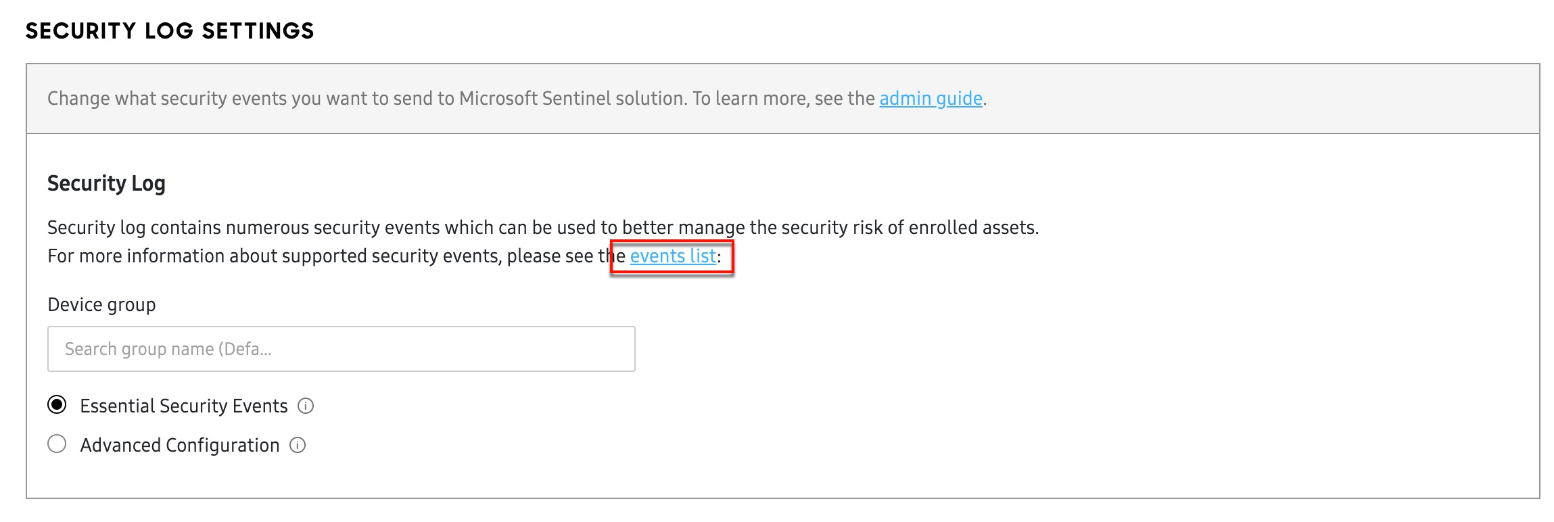The height and width of the screenshot is (522, 1554).
Task: Show info for Essential Security Events
Action: (306, 406)
